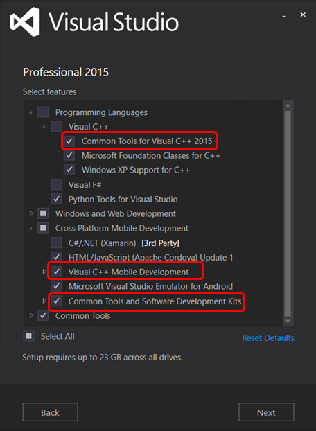Click the scrollbar down arrow
316x431 pixels.
[x=288, y=322]
